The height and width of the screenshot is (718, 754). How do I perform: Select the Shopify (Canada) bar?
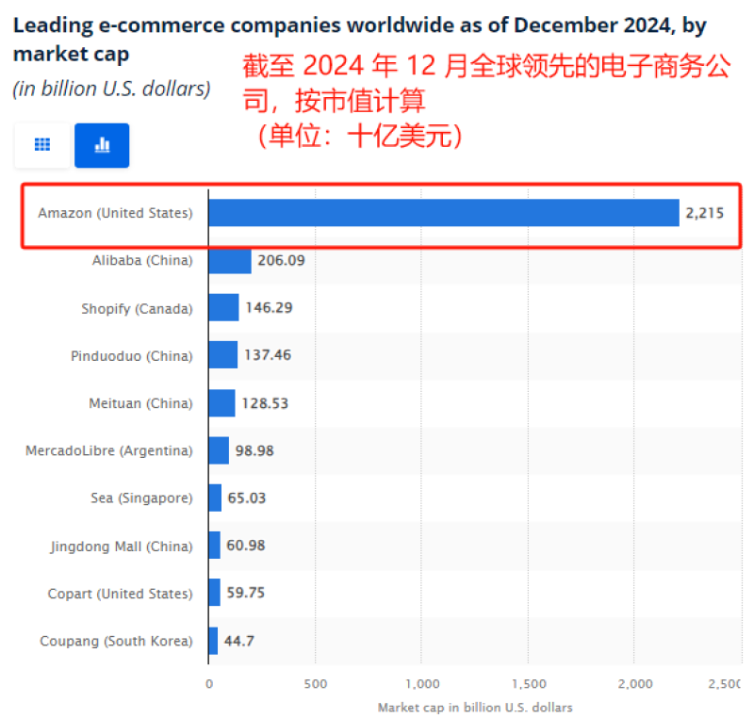click(223, 307)
